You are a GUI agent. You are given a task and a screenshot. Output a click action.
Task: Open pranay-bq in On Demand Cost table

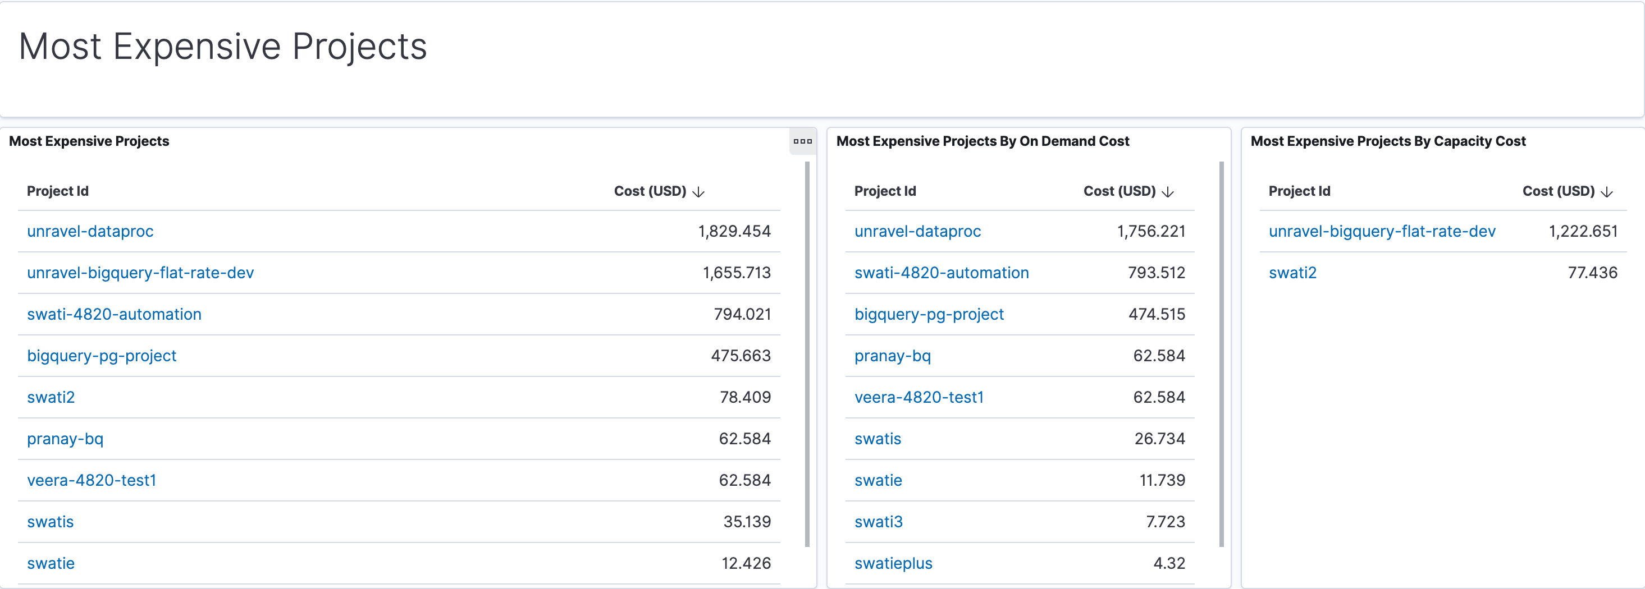tap(893, 356)
